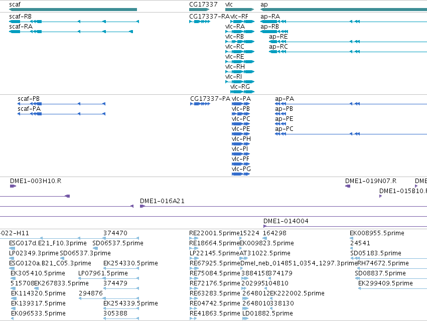Image resolution: width=427 pixels, height=321 pixels.
Task: Click the ap-RB transcript label
Action: (269, 27)
